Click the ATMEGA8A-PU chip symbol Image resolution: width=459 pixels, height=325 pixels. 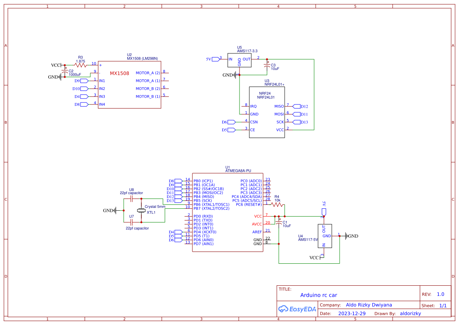click(228, 212)
